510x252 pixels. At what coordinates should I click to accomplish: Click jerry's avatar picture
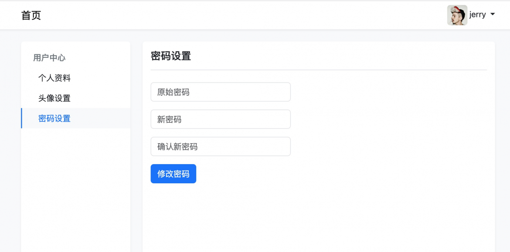(x=457, y=15)
